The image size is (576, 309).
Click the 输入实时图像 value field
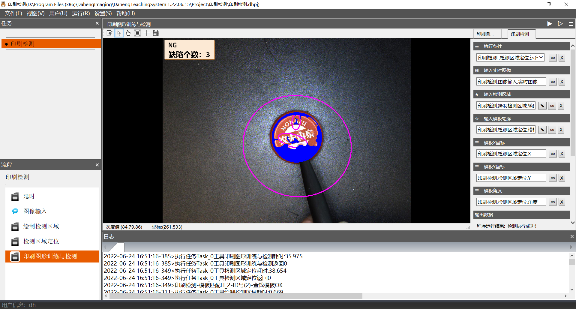coord(511,82)
